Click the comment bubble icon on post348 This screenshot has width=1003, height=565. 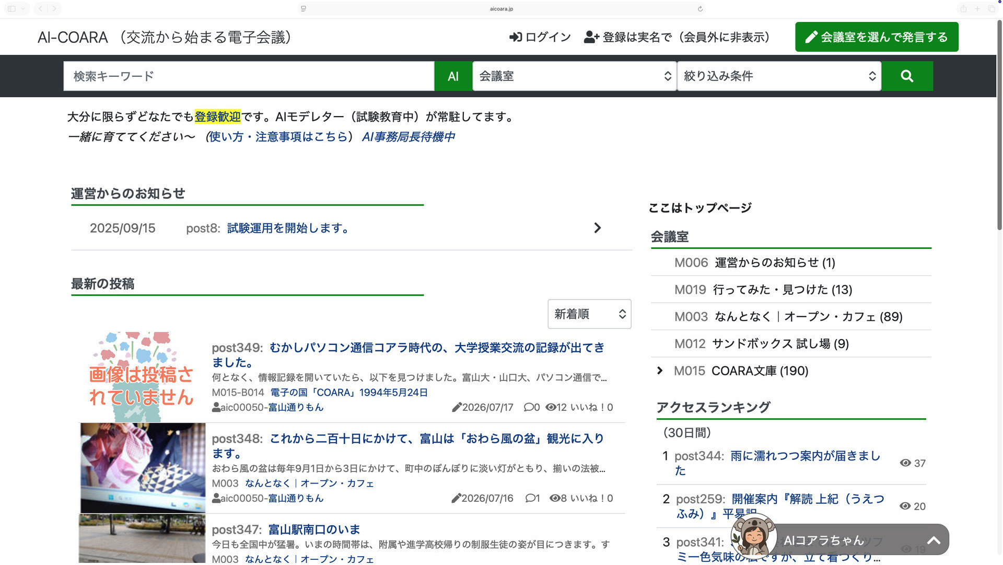point(529,499)
